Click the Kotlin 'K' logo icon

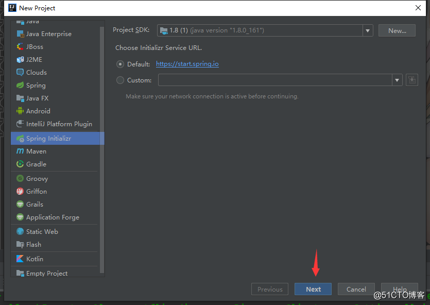(x=20, y=259)
